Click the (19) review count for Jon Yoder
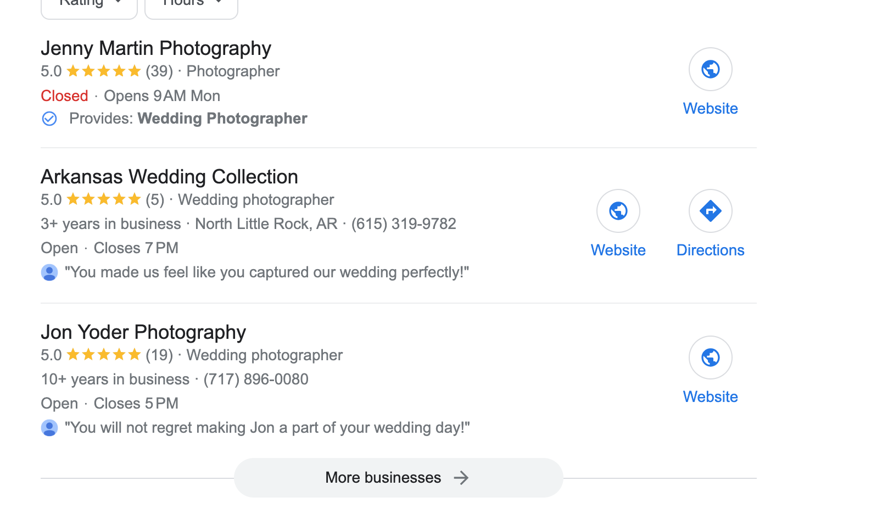 pos(159,355)
